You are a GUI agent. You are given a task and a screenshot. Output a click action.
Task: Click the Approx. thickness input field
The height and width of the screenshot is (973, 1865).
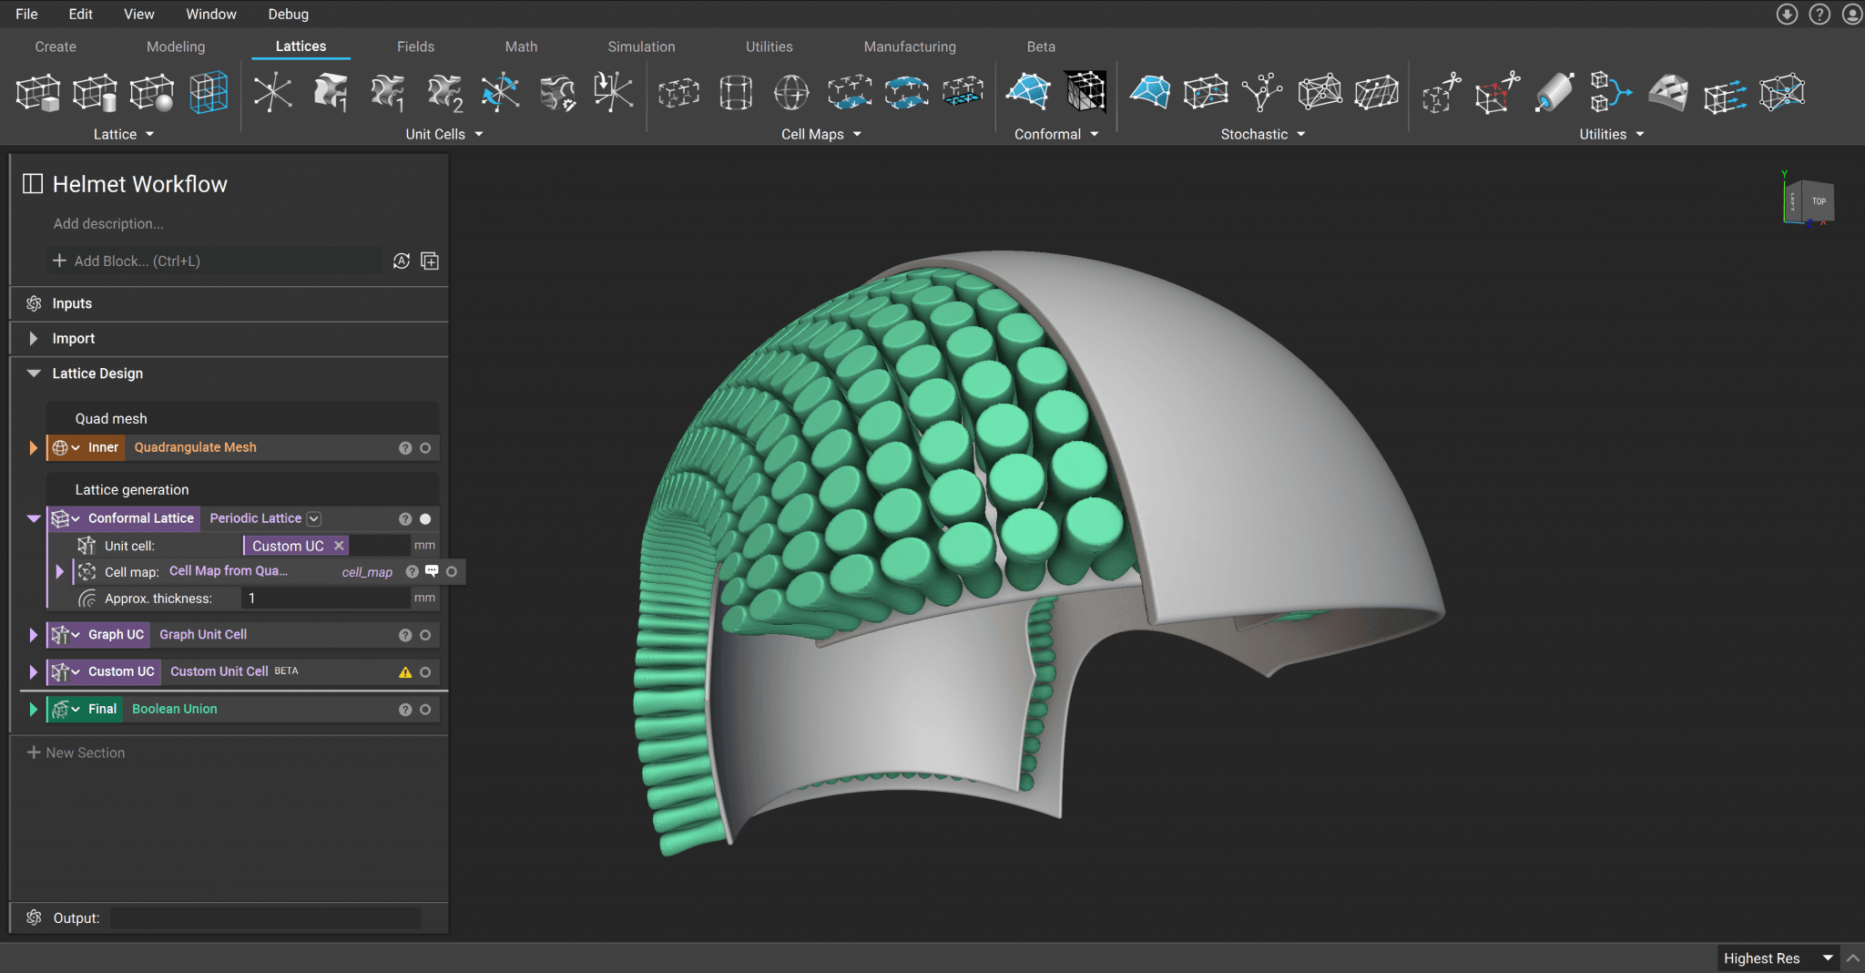point(326,599)
